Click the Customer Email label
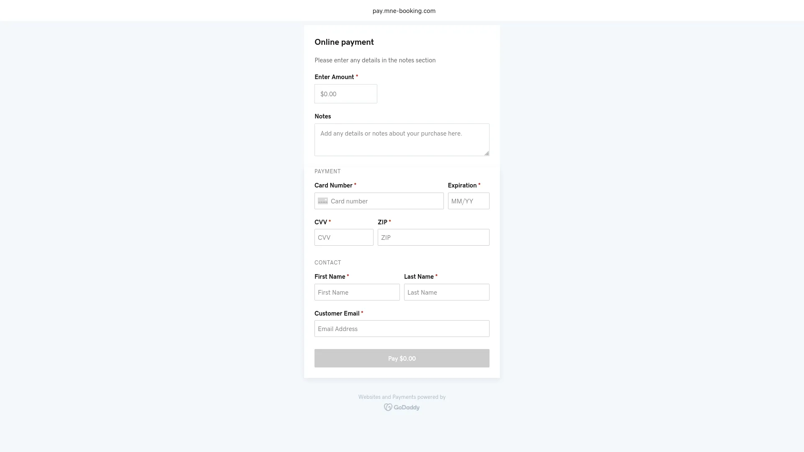This screenshot has height=452, width=804. [337, 313]
